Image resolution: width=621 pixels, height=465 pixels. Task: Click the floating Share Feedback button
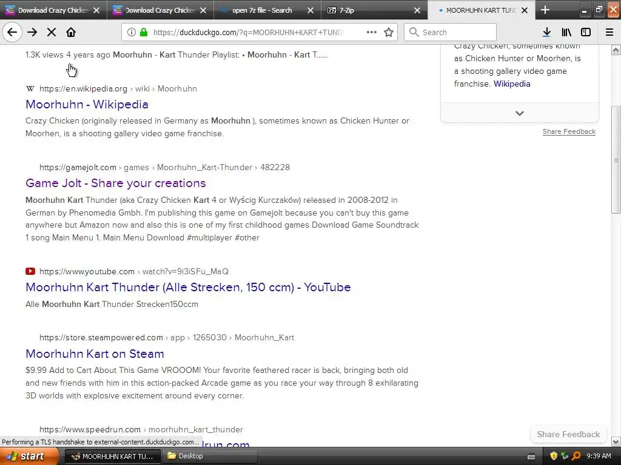pyautogui.click(x=568, y=434)
